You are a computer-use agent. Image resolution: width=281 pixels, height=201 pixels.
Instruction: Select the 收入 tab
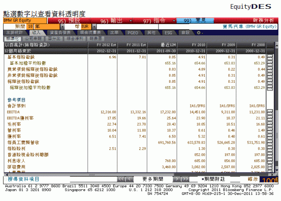point(36,32)
